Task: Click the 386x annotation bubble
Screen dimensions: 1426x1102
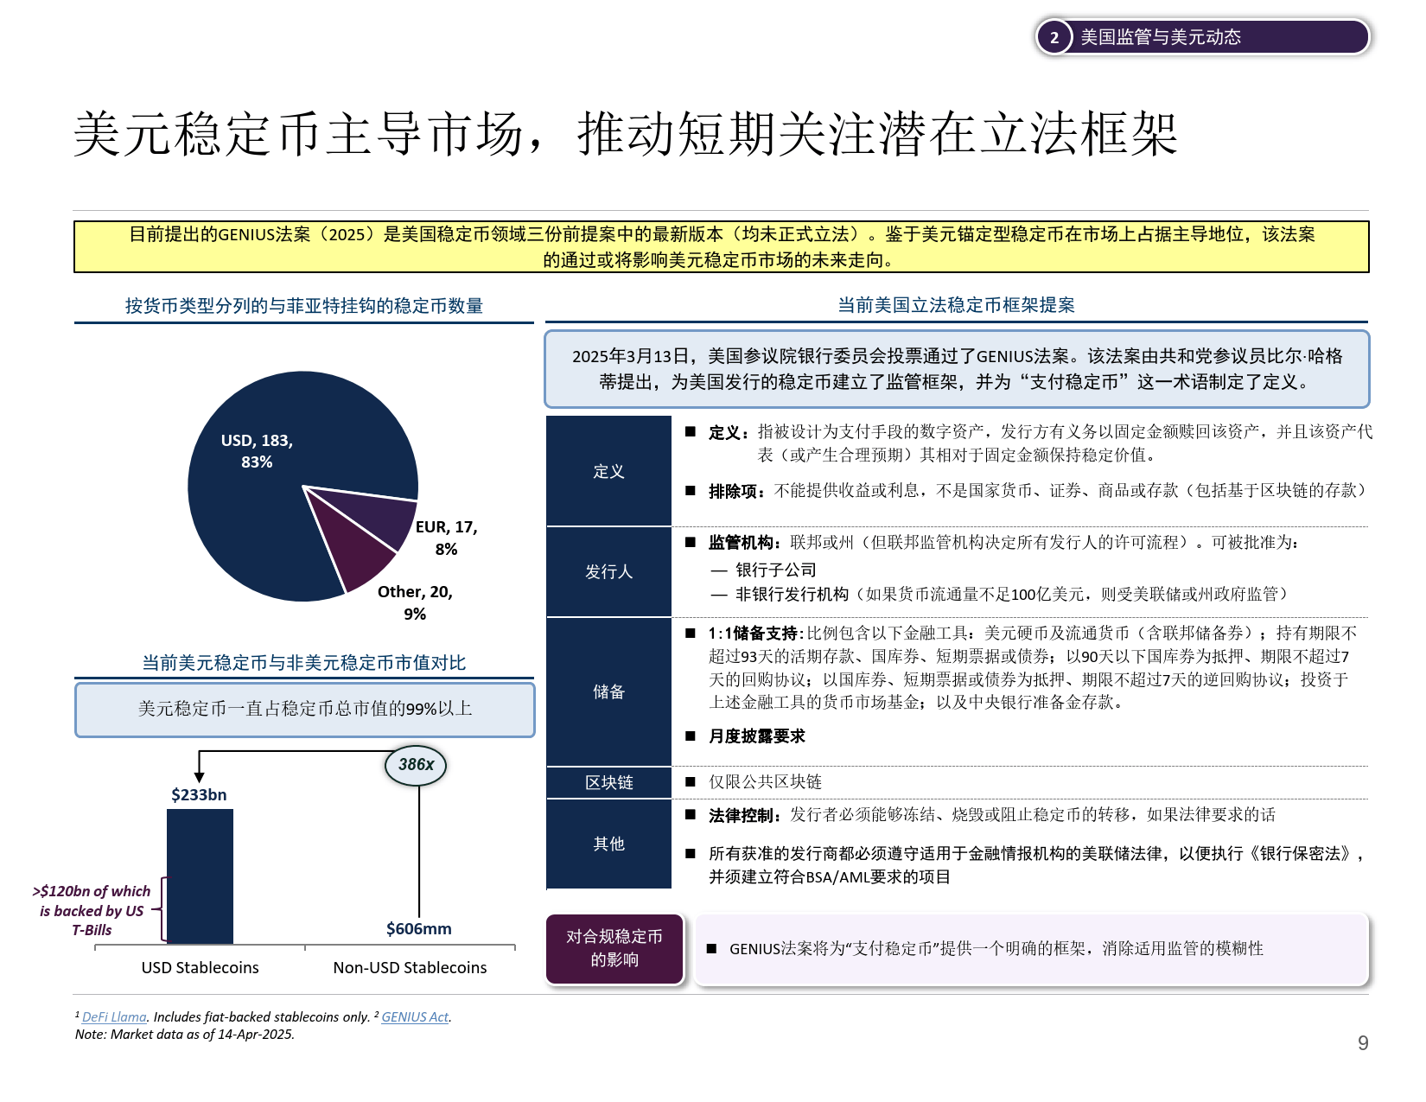Action: [x=417, y=765]
